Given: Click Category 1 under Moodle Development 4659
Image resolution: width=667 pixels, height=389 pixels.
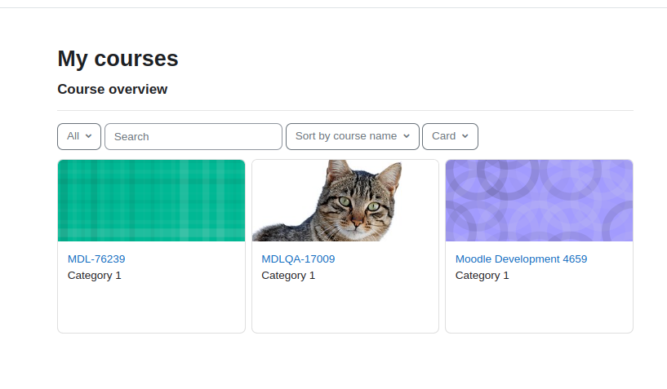Looking at the screenshot, I should pos(482,276).
